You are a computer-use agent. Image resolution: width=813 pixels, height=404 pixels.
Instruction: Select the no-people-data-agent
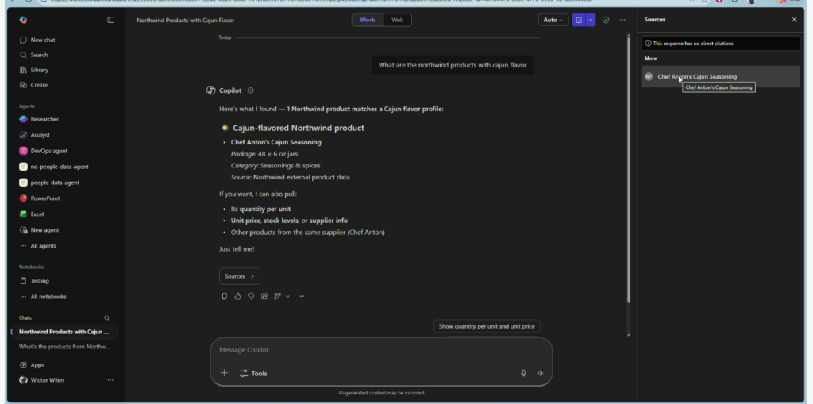54,167
